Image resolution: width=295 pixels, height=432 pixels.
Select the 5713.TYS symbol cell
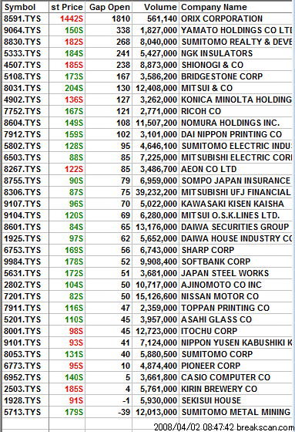(22, 412)
